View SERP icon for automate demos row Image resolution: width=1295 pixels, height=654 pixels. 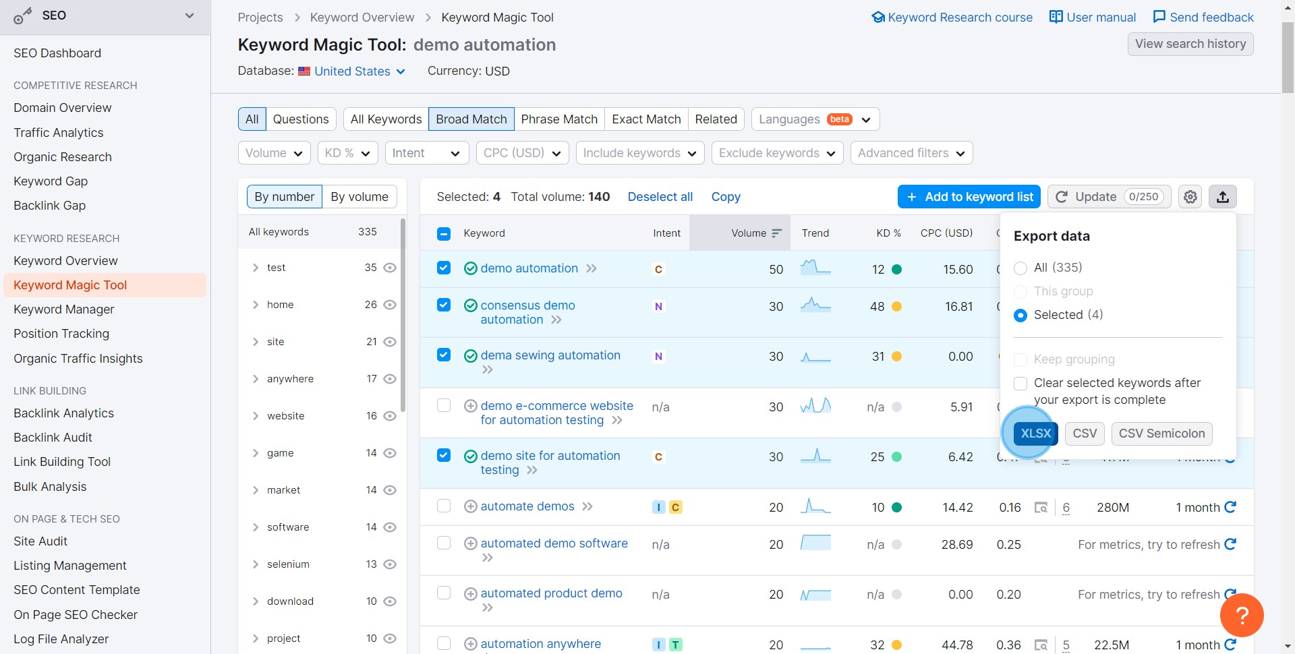tap(1041, 508)
